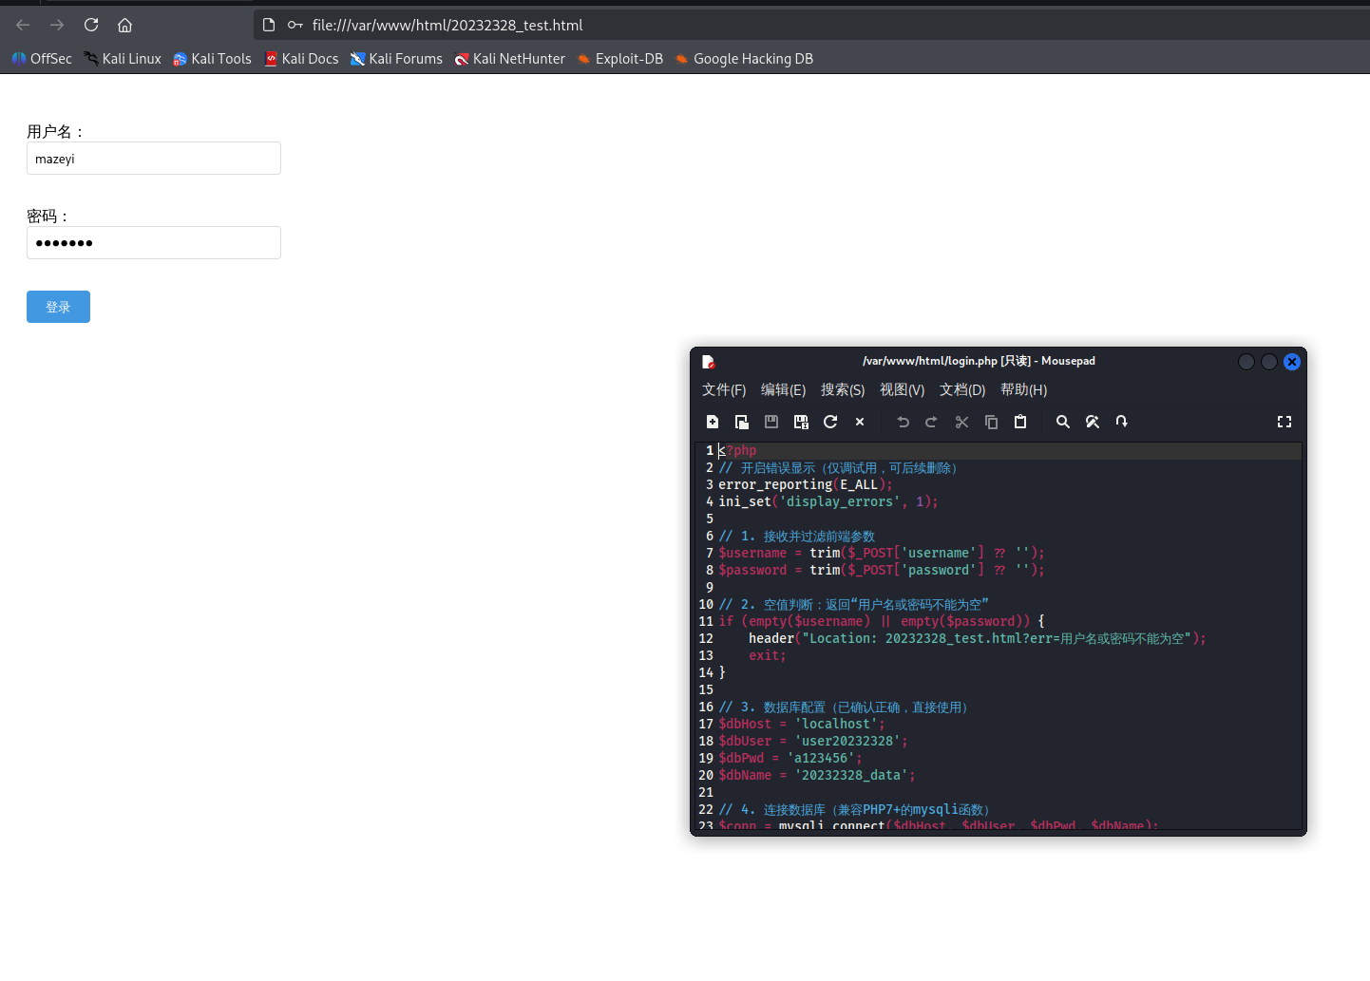This screenshot has height=981, width=1370.
Task: Click the 登录 login button
Action: click(x=58, y=307)
